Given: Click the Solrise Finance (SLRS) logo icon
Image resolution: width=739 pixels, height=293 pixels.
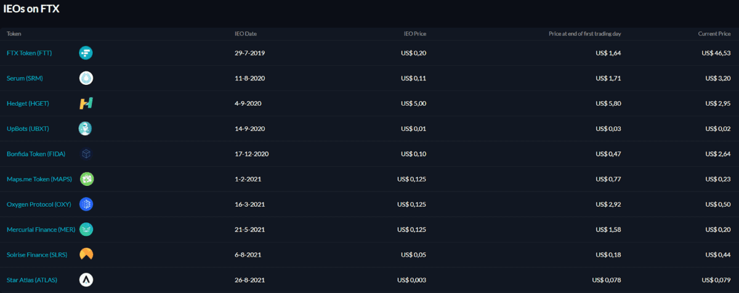Looking at the screenshot, I should pyautogui.click(x=86, y=254).
